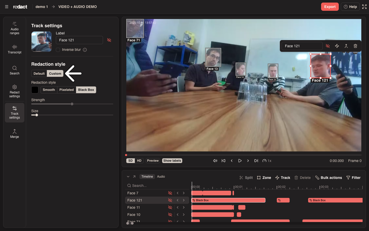Pop out the timeline panel
Viewport: 369px width, 231px height.
134,177
